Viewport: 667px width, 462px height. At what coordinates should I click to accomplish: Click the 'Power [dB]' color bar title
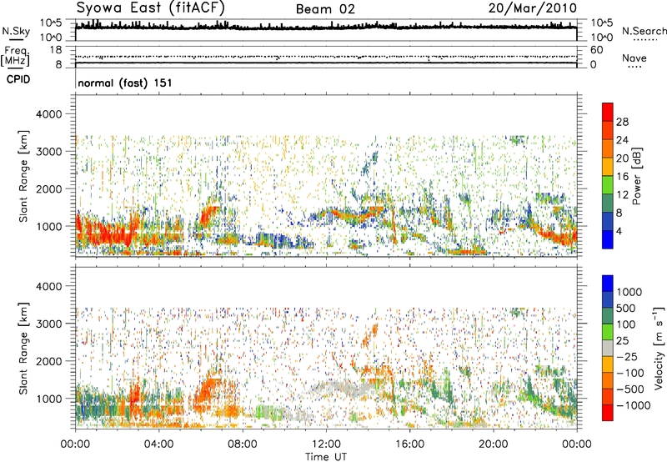pyautogui.click(x=637, y=176)
